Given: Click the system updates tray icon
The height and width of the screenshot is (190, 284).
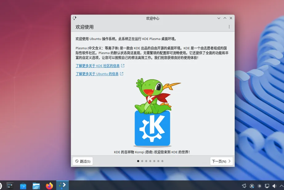Looking at the screenshot, I should 252,186.
